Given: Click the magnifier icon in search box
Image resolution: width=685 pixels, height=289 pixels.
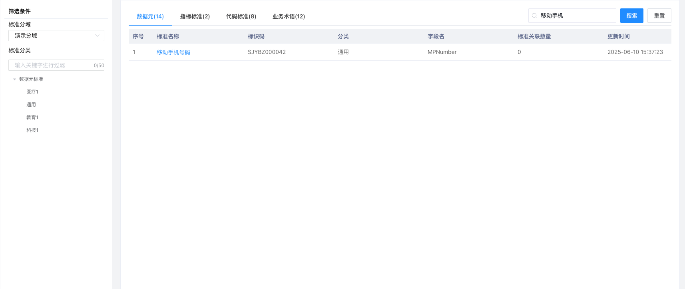Looking at the screenshot, I should coord(534,16).
